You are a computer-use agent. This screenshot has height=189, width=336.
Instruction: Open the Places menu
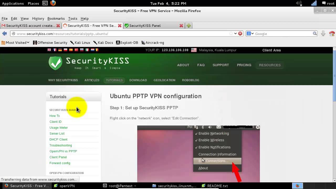33,3
